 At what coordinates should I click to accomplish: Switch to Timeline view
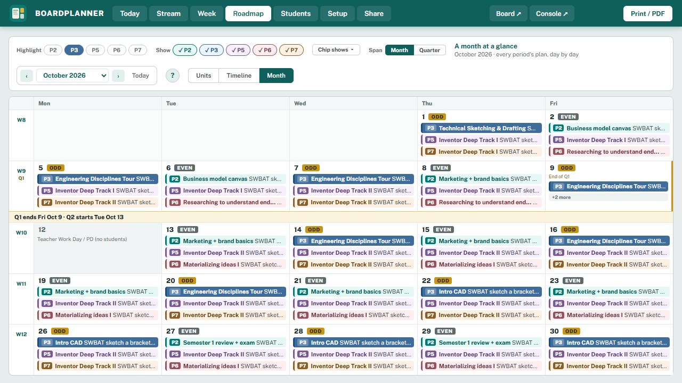pos(239,76)
